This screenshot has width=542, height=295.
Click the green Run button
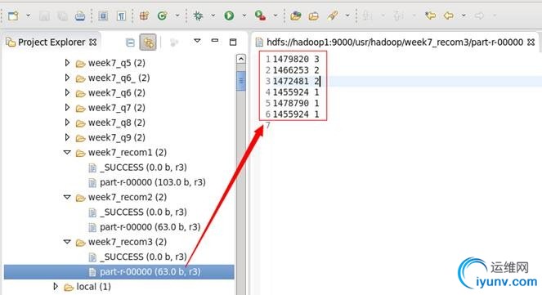click(229, 16)
